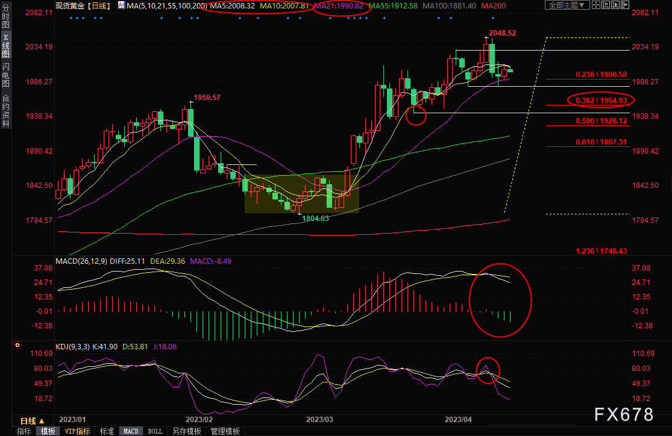Choose the BOLL template
The image size is (672, 436).
(155, 431)
